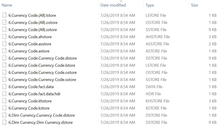
Task: Click the KHSTORE File type cell
Action: (157, 101)
